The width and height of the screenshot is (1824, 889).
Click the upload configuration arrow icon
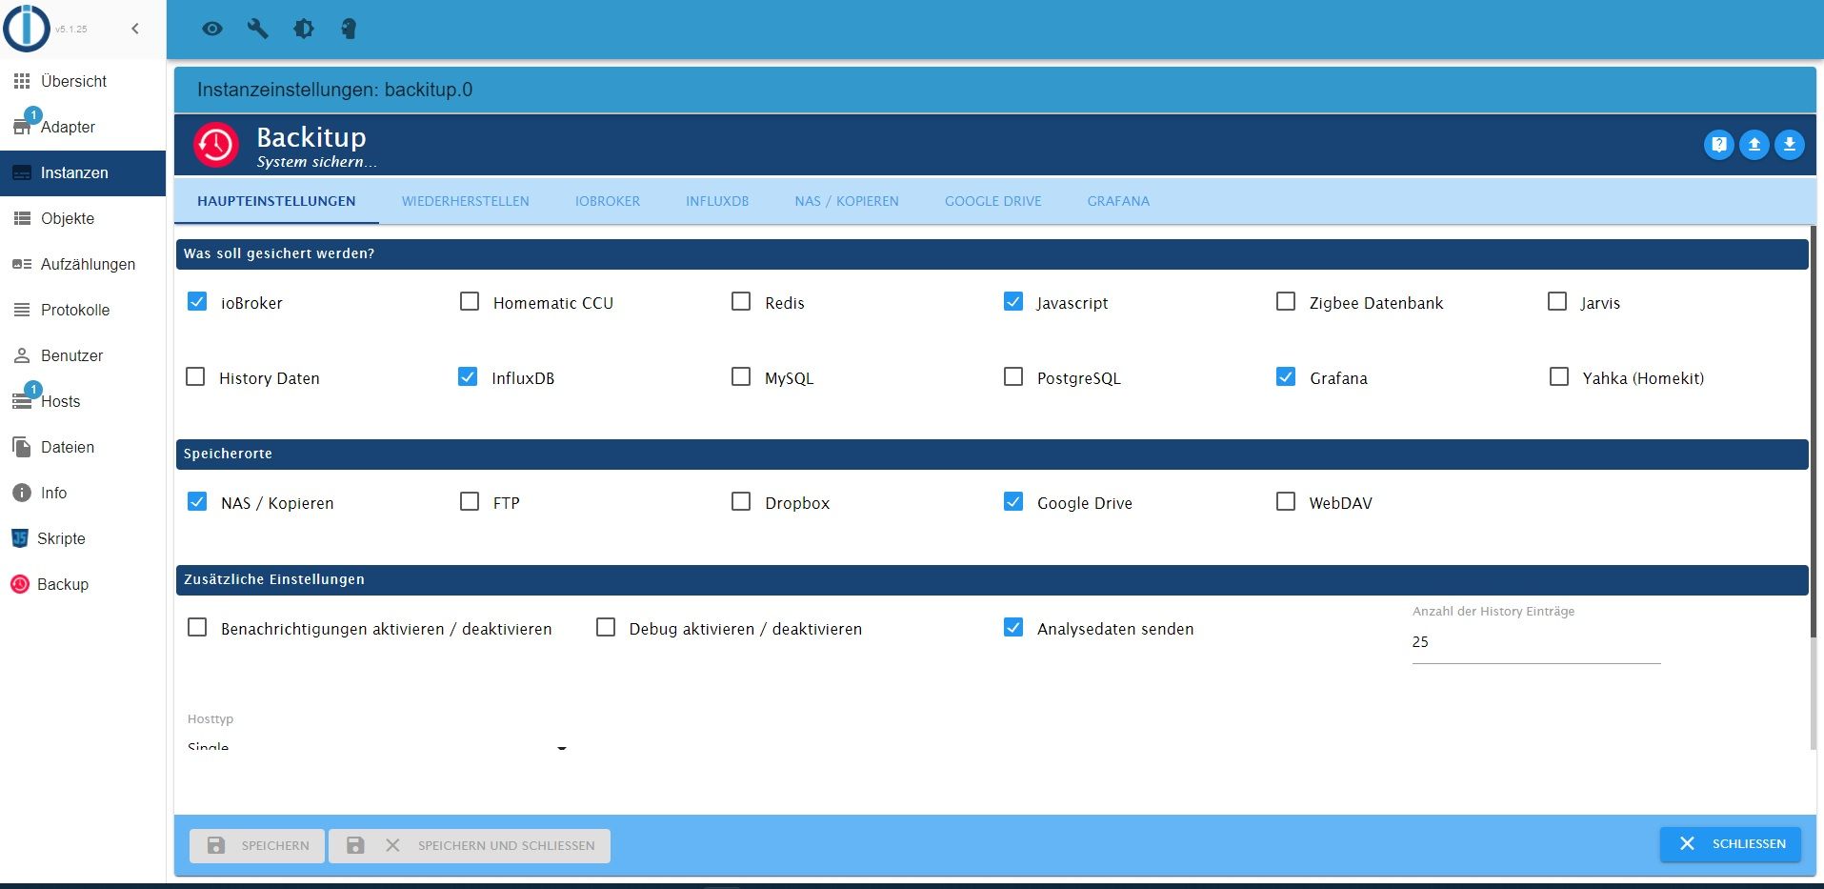[1754, 145]
